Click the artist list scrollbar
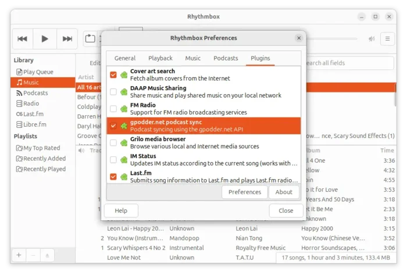Screen dimensions: 407x275 pos(395,95)
